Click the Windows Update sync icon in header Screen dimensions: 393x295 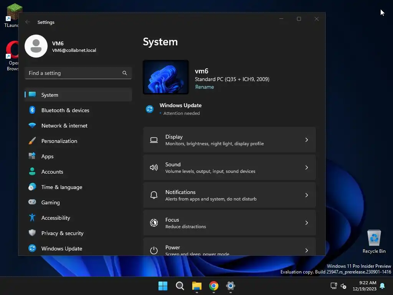click(150, 109)
